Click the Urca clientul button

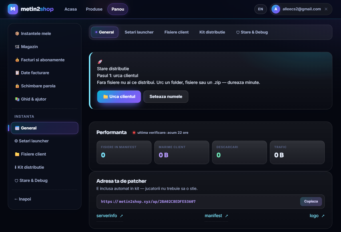point(119,97)
